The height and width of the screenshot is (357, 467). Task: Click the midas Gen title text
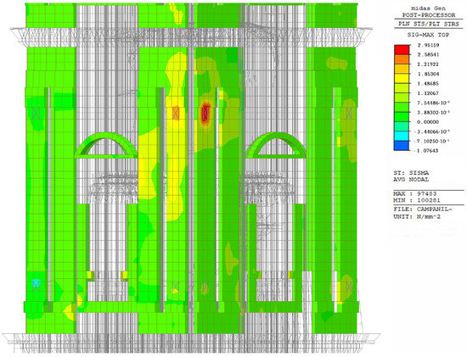pyautogui.click(x=429, y=8)
